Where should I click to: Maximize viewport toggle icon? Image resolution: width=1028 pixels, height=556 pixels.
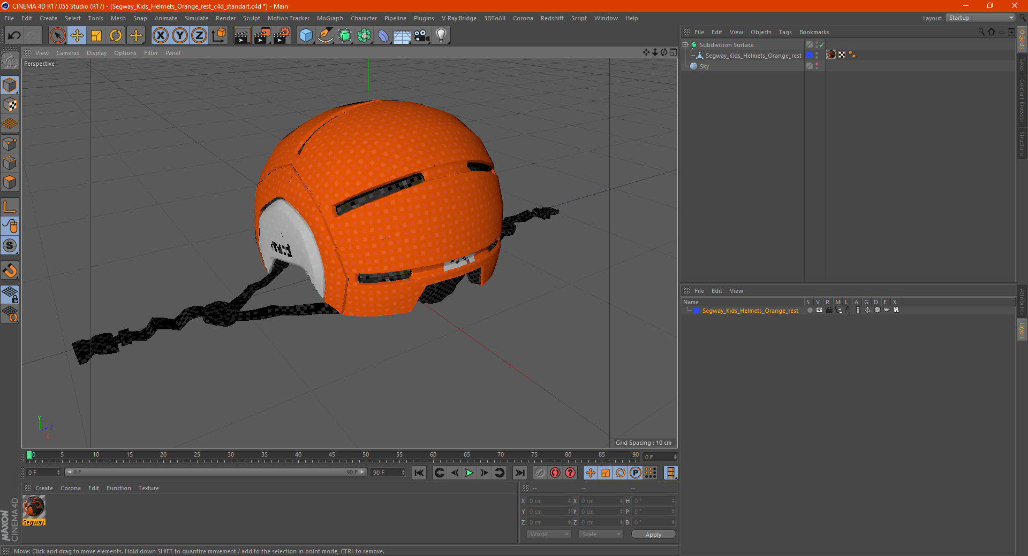click(673, 52)
